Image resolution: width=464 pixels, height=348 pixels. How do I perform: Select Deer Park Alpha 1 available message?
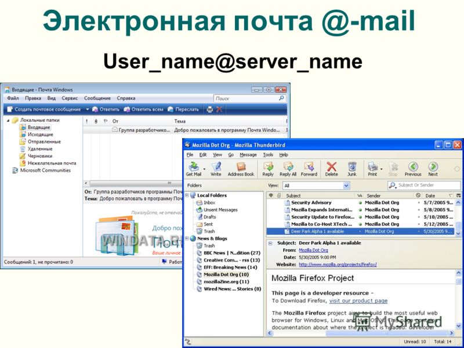point(360,231)
